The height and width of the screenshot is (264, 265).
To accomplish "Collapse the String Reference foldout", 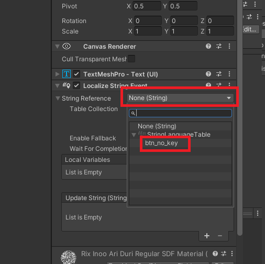I will point(58,98).
